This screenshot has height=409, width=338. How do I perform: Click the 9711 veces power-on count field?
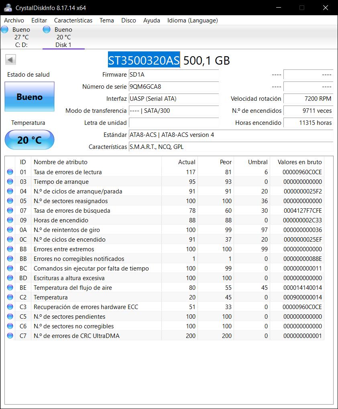pos(308,111)
